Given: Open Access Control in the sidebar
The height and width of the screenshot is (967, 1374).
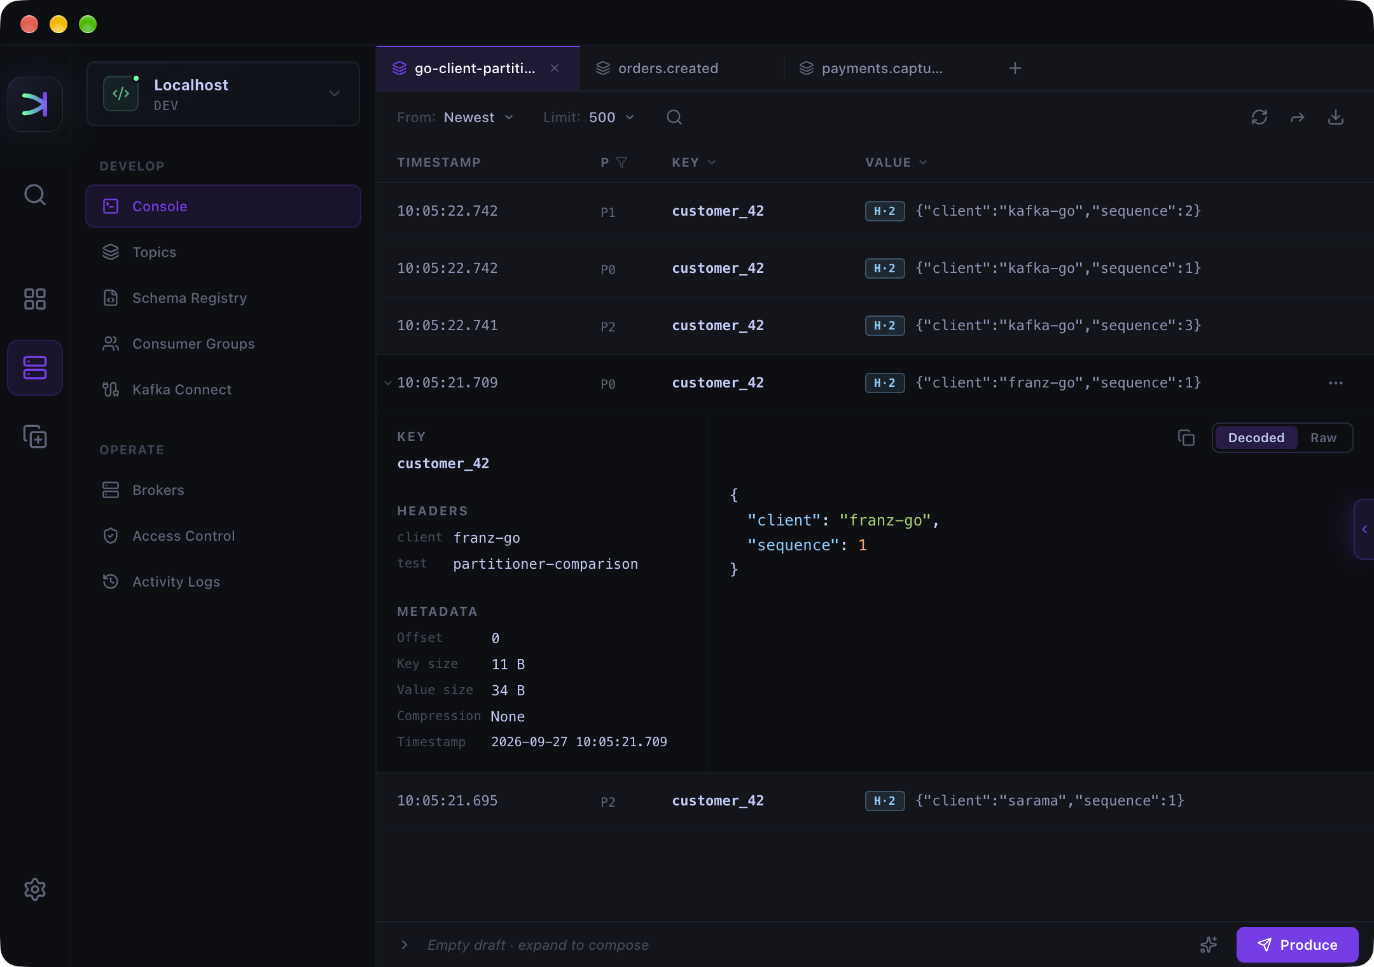Looking at the screenshot, I should 223,536.
